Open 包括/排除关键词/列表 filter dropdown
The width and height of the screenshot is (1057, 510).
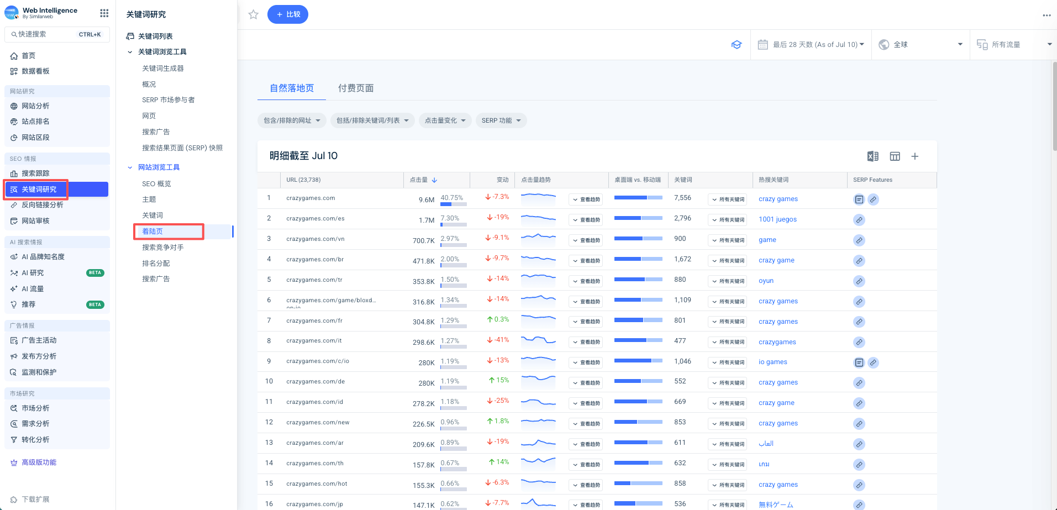click(x=372, y=120)
